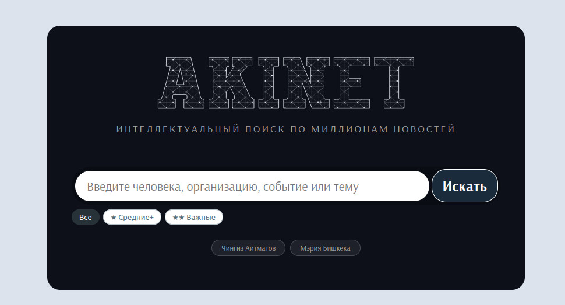The height and width of the screenshot is (305, 565).
Task: Enable the "Средние+" importance filter
Action: (132, 217)
